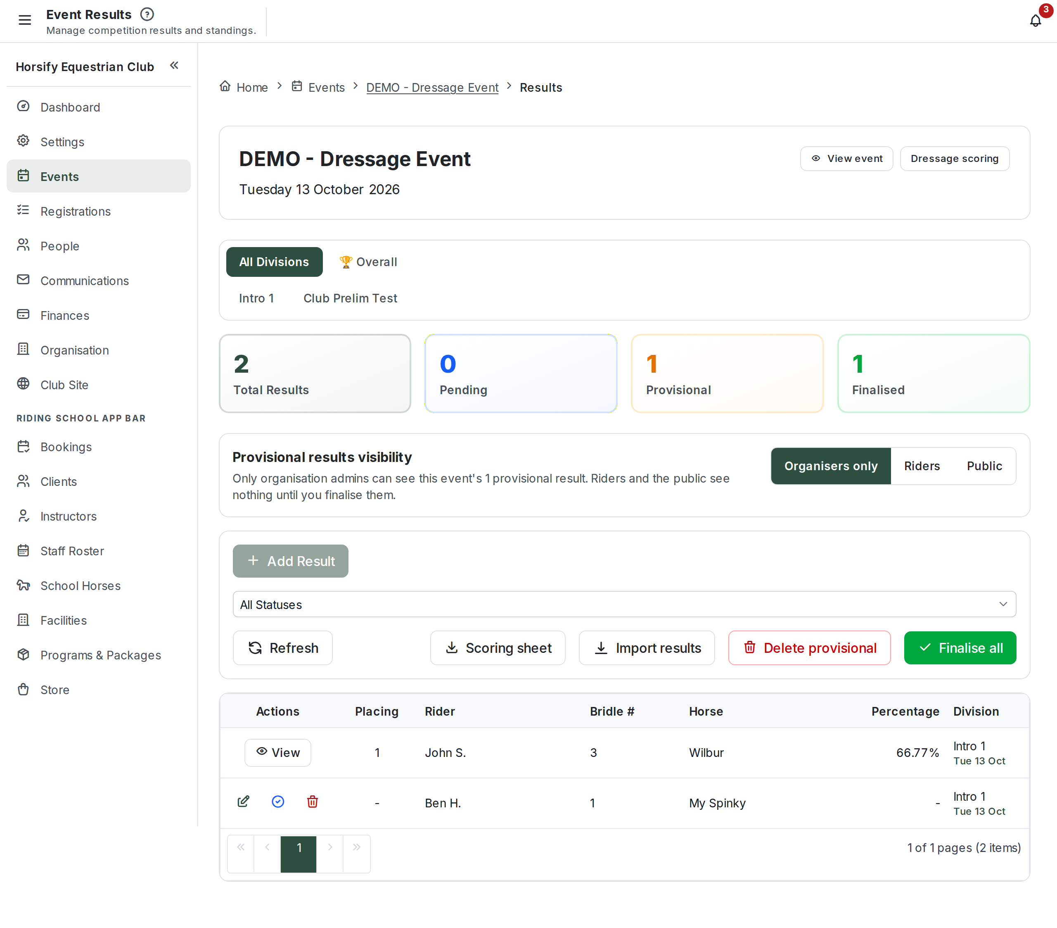This screenshot has width=1057, height=928.
Task: Open the All Statuses dropdown
Action: tap(624, 604)
